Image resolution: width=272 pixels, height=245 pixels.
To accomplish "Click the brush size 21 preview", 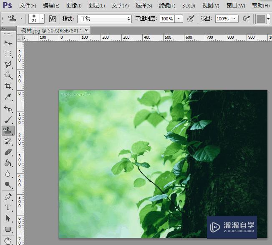I will [x=34, y=19].
